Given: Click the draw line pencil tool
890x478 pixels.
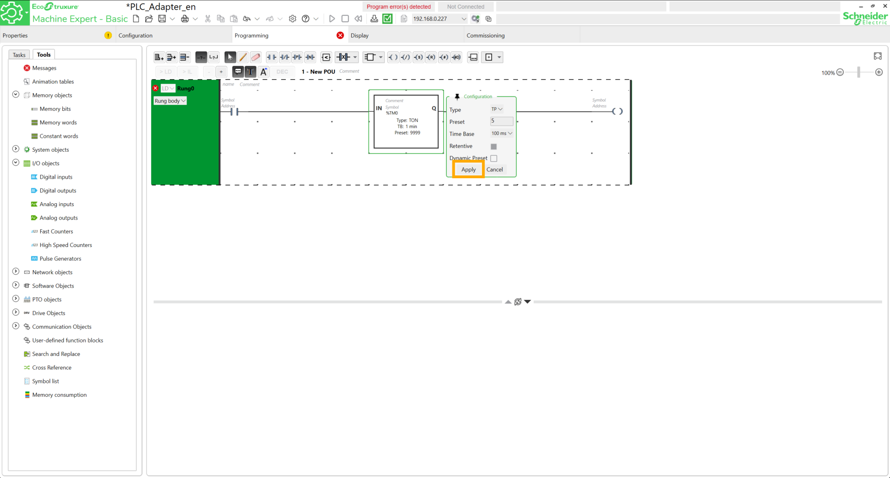Looking at the screenshot, I should click(243, 57).
